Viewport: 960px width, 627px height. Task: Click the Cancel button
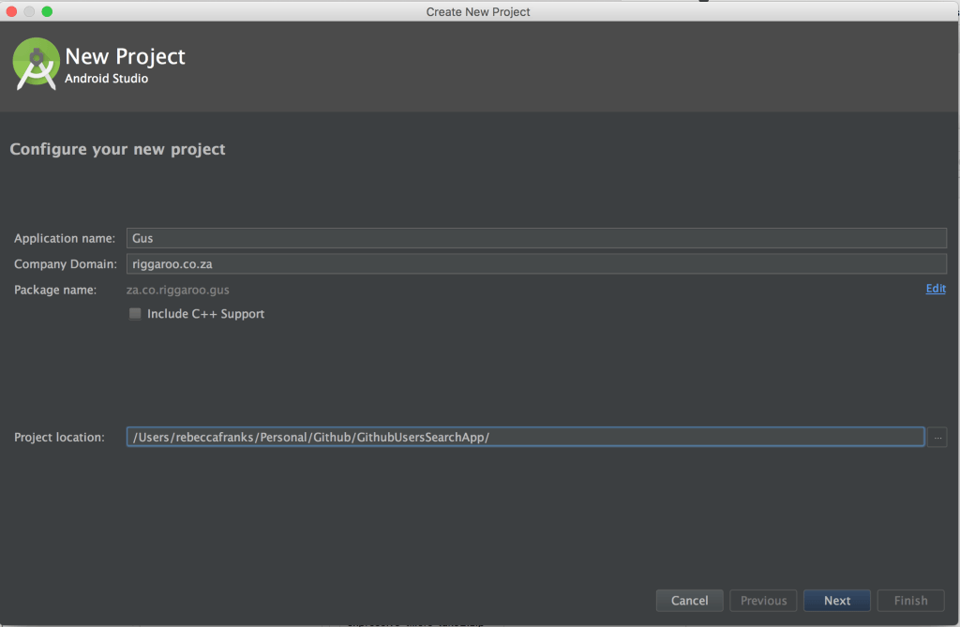[689, 600]
